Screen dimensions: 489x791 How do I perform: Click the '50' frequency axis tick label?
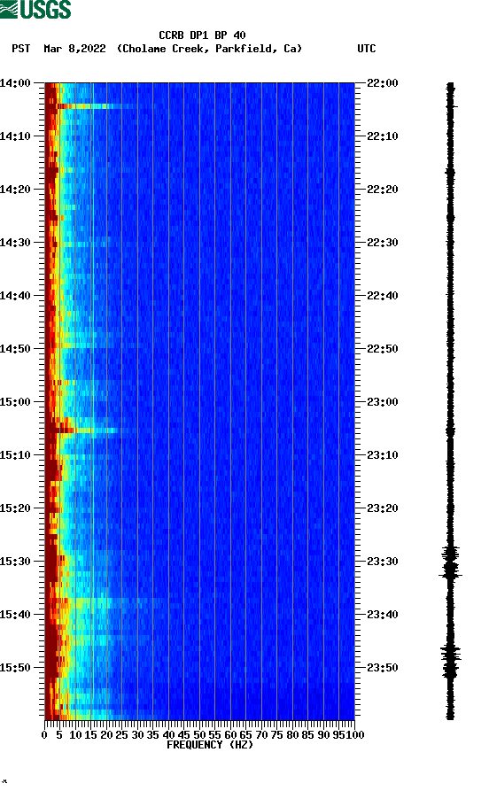coord(199,735)
